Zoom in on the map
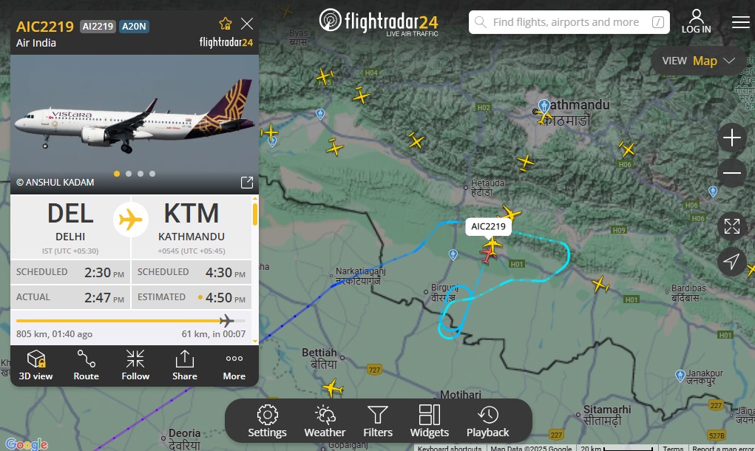Viewport: 755px width, 451px height. click(732, 138)
